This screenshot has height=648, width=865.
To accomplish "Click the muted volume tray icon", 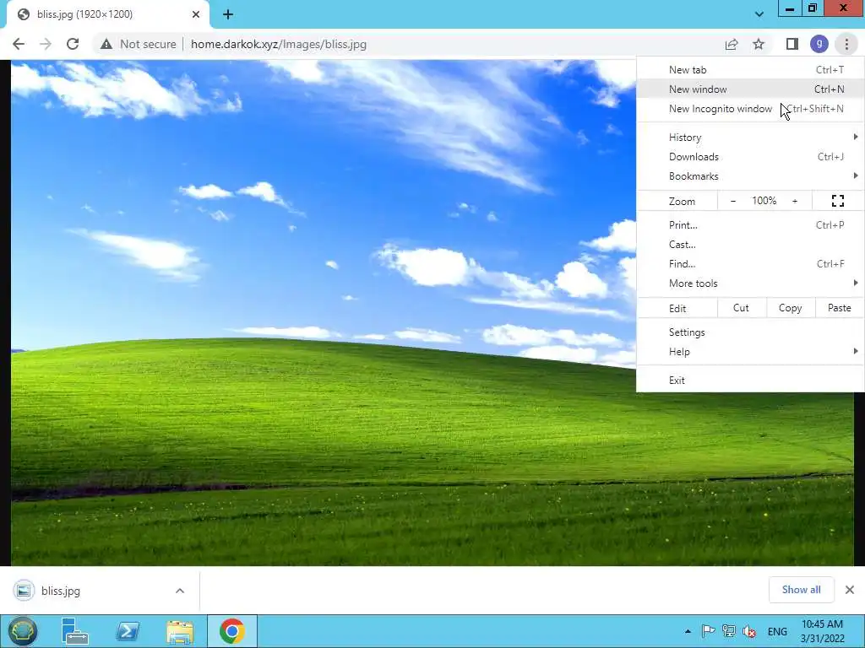I will pos(749,631).
